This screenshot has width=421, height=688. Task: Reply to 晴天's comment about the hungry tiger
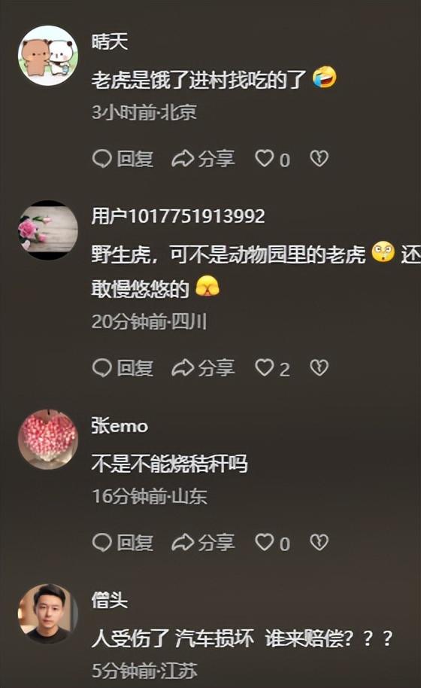pyautogui.click(x=123, y=159)
